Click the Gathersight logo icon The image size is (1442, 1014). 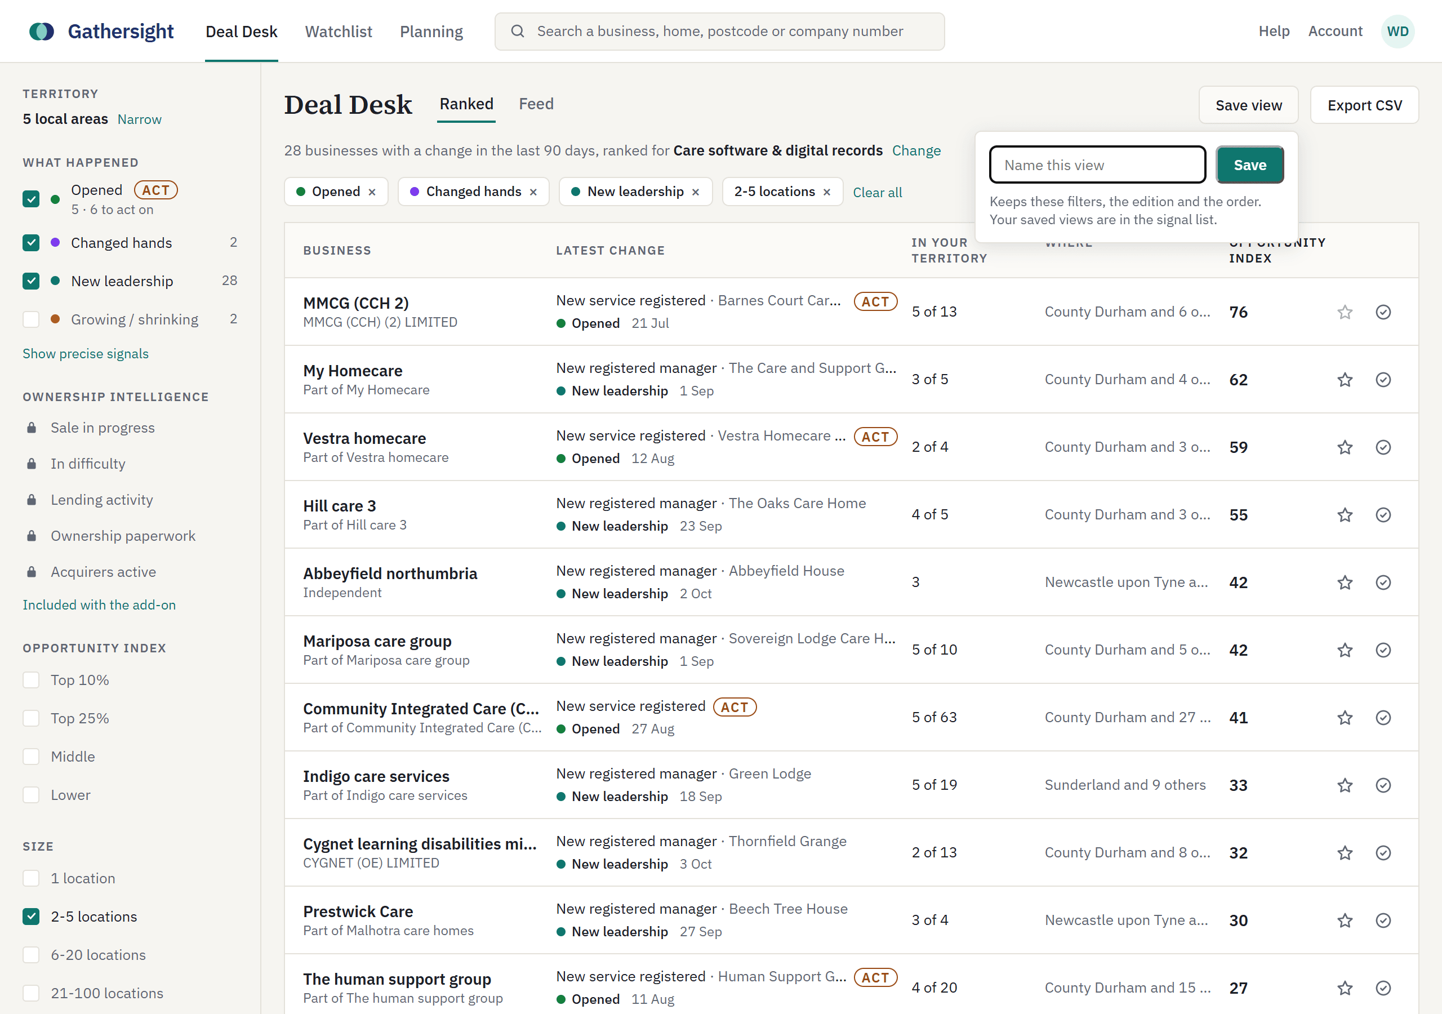pyautogui.click(x=42, y=32)
